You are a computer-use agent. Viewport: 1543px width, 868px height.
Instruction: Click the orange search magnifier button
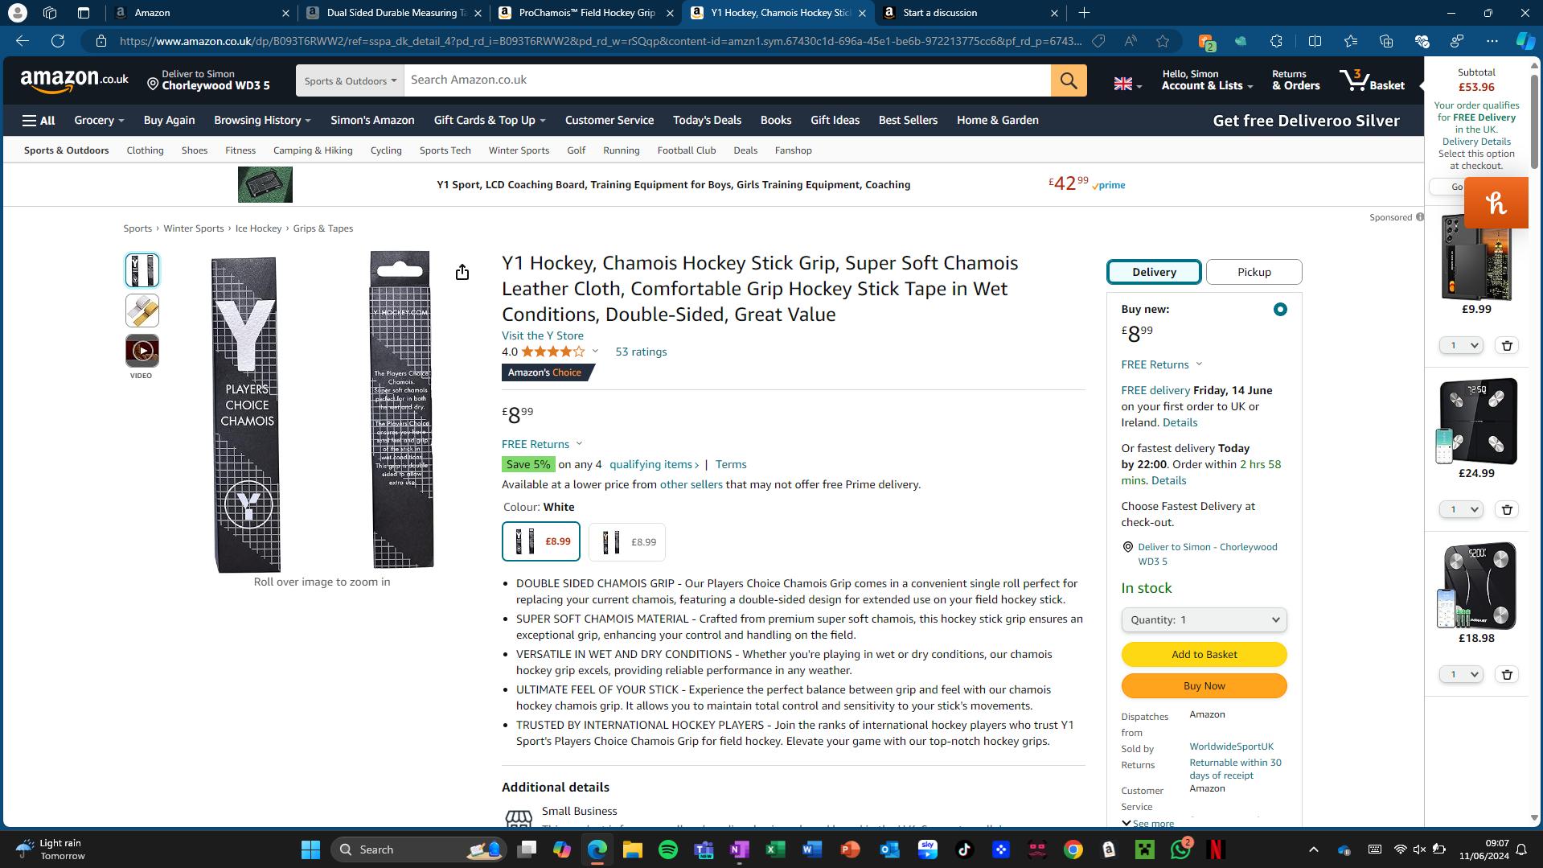[1068, 80]
